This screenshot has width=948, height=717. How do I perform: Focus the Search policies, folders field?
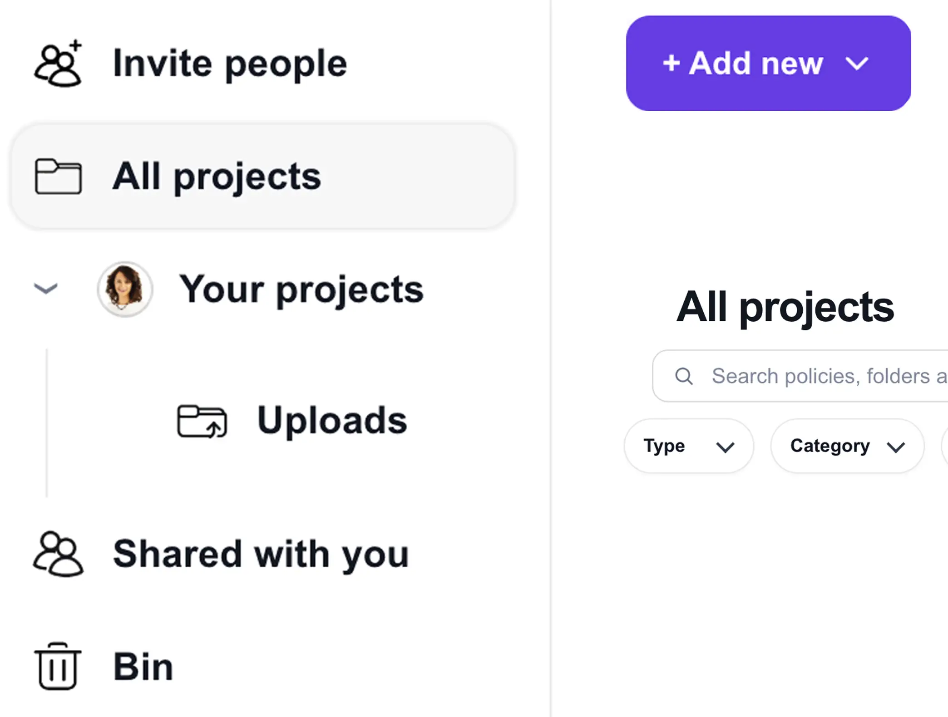[800, 376]
